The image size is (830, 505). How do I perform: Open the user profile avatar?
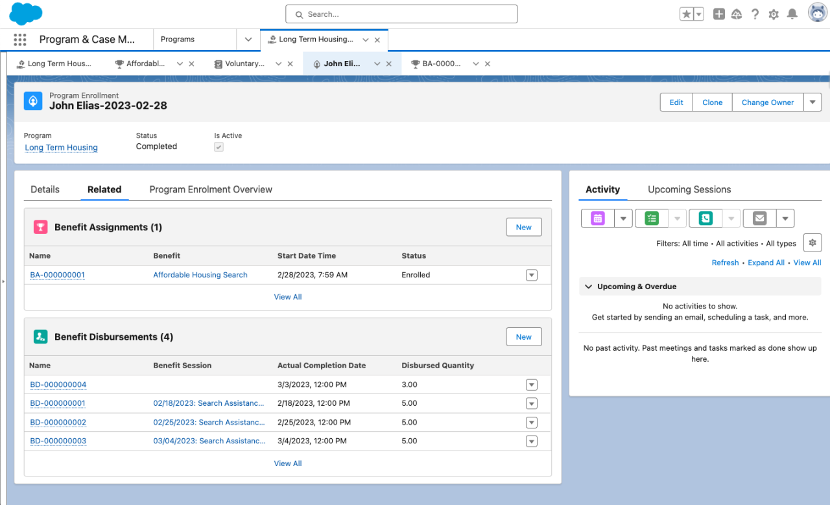[817, 13]
